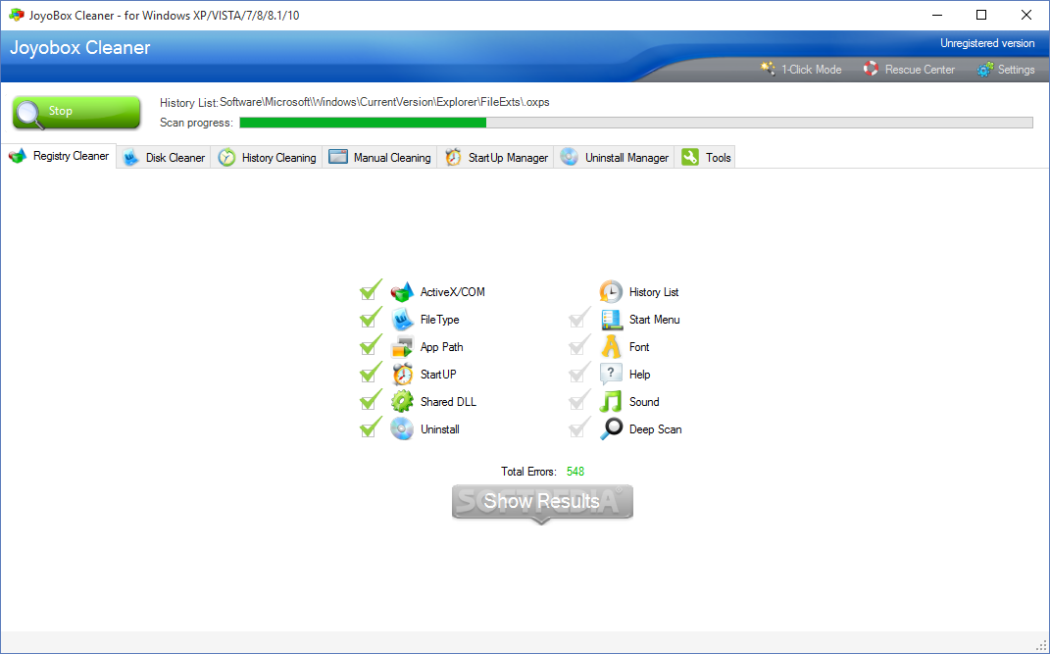The width and height of the screenshot is (1050, 654).
Task: Click the Font letter icon
Action: [611, 347]
